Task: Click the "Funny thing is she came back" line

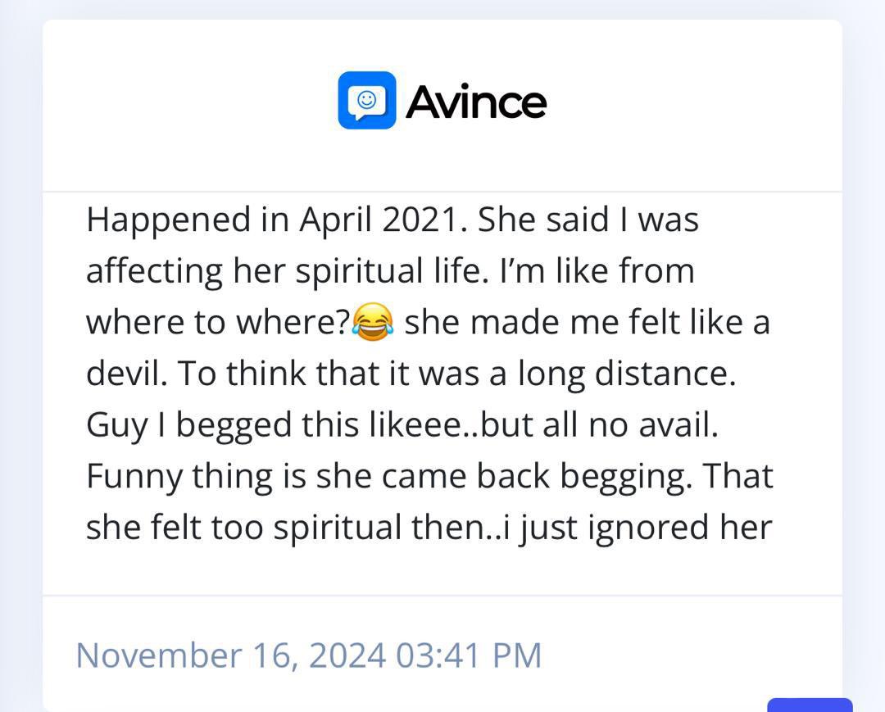Action: [318, 476]
